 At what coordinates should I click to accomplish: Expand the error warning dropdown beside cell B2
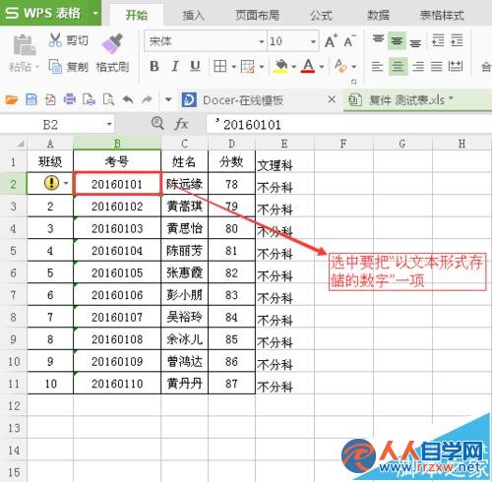66,183
